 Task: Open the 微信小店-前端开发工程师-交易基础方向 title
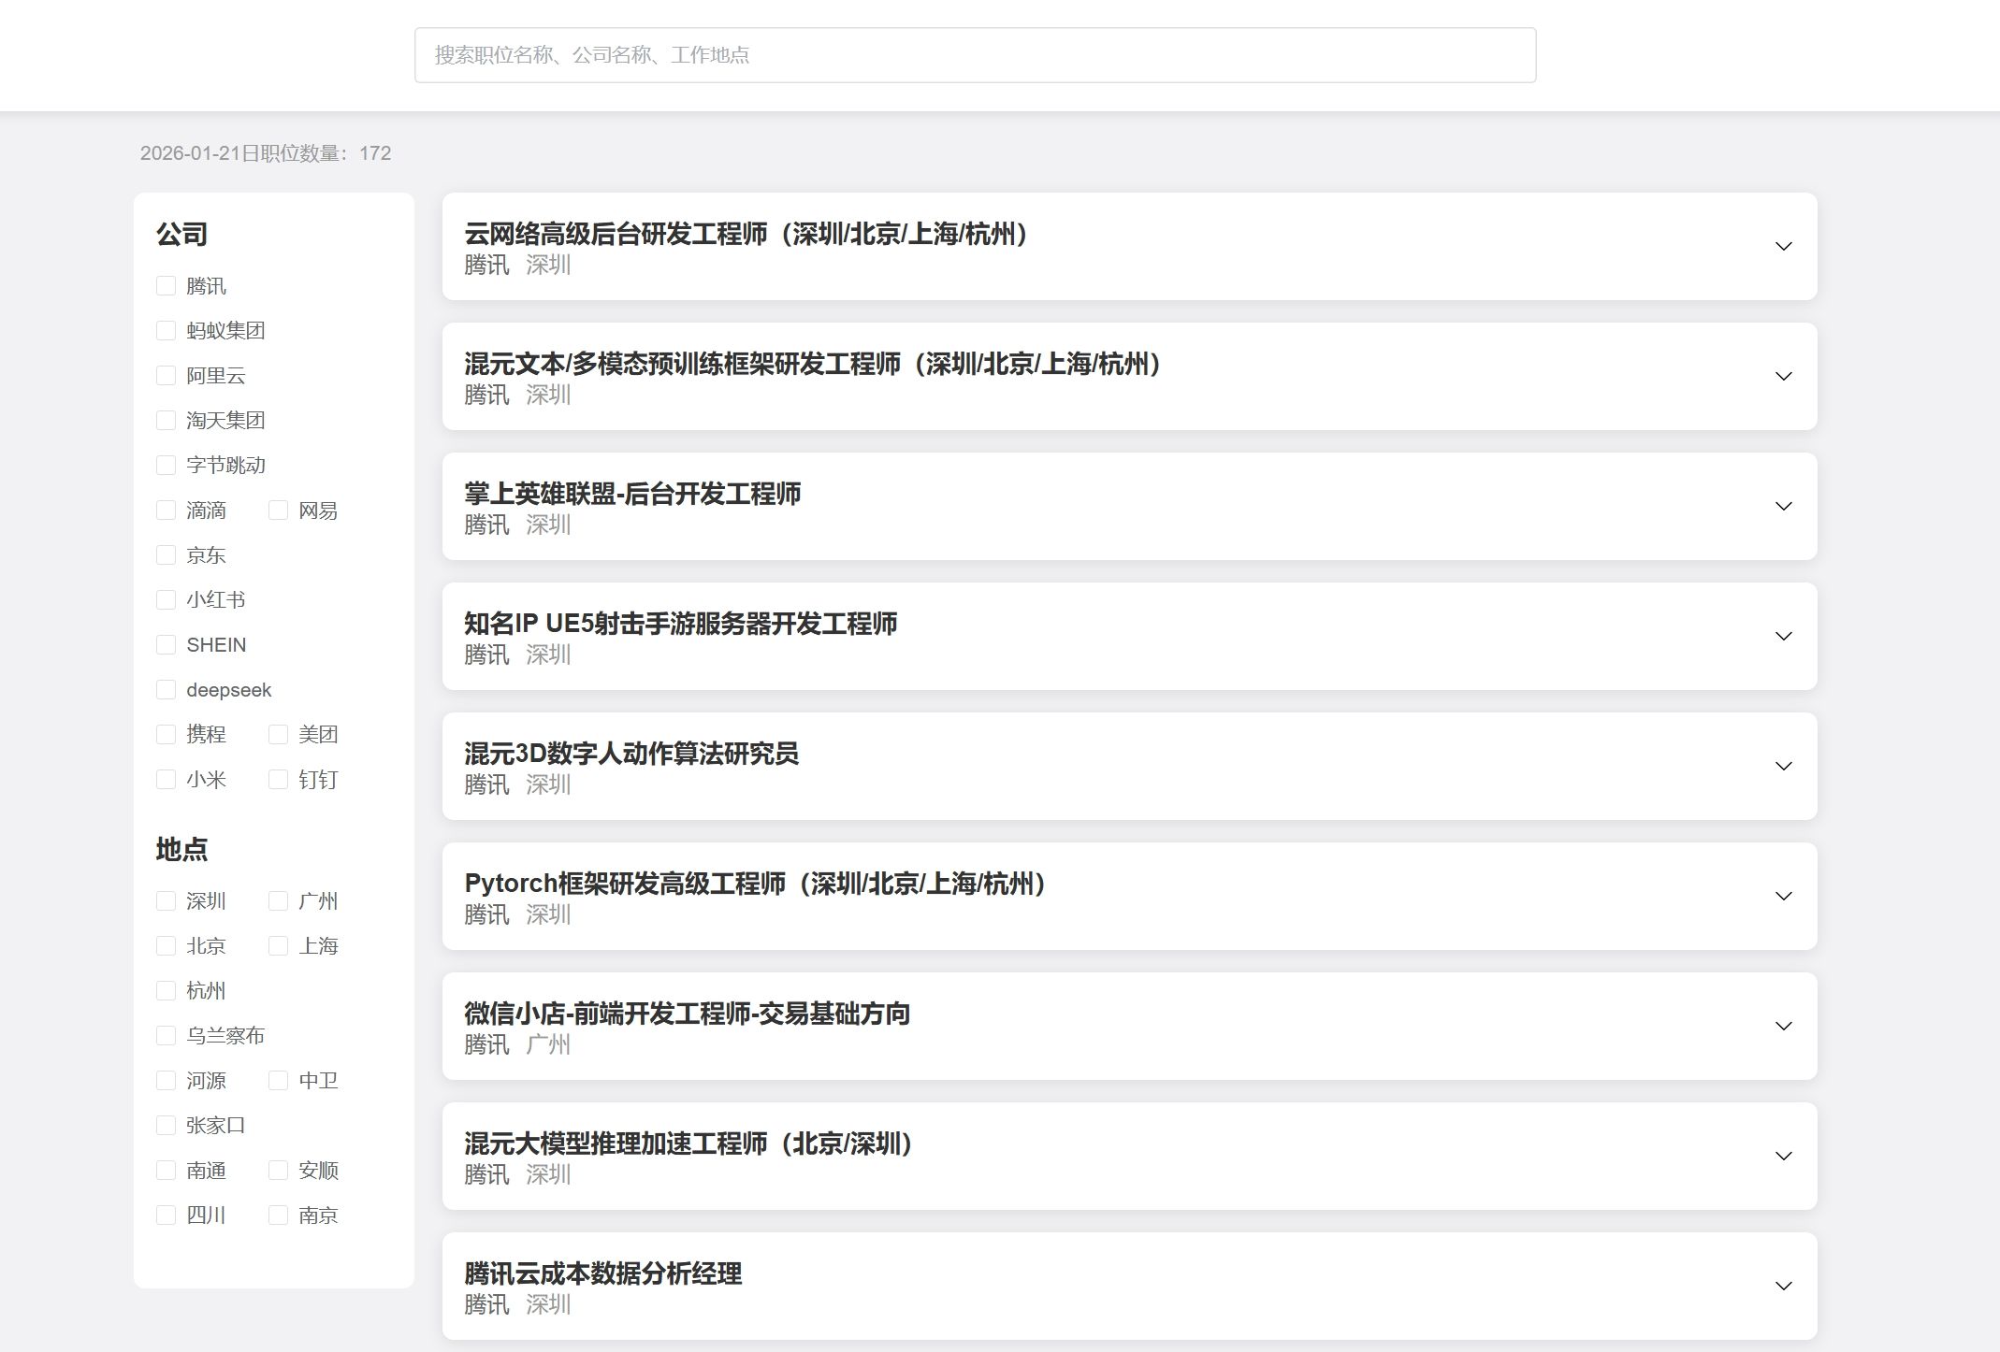tap(687, 1014)
